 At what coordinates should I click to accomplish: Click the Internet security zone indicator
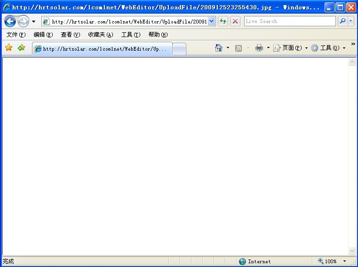[x=255, y=261]
